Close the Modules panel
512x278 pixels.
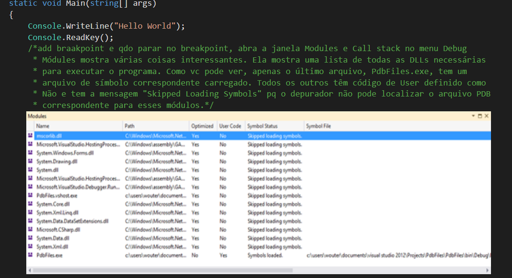click(486, 117)
